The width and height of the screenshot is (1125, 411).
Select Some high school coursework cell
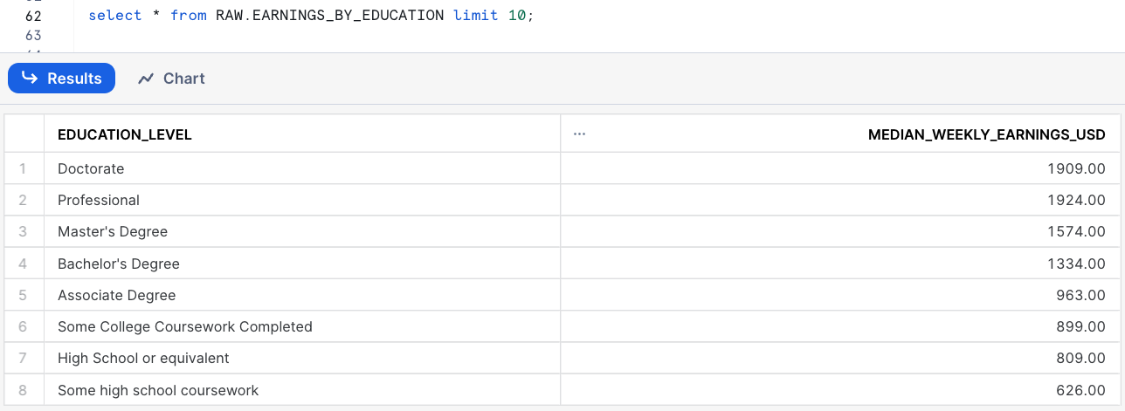(158, 390)
